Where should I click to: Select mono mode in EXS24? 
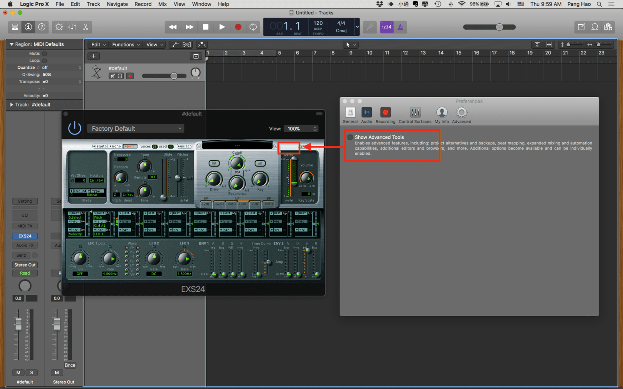[x=115, y=146]
